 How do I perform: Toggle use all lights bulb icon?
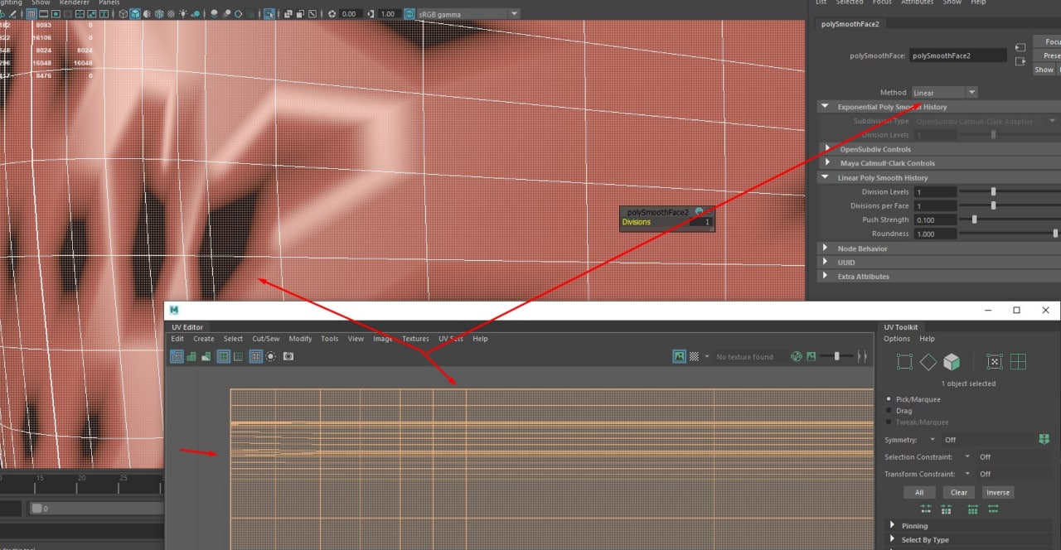pyautogui.click(x=182, y=14)
